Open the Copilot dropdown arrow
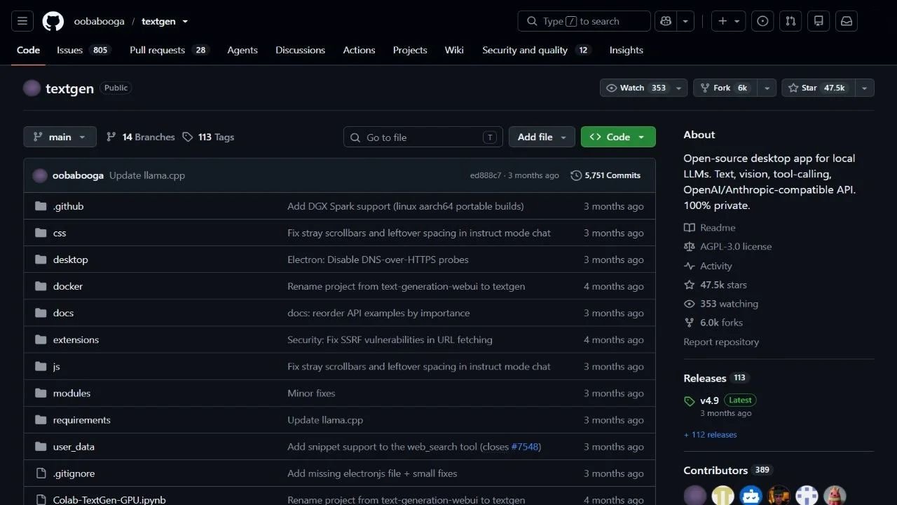897x505 pixels. point(685,21)
